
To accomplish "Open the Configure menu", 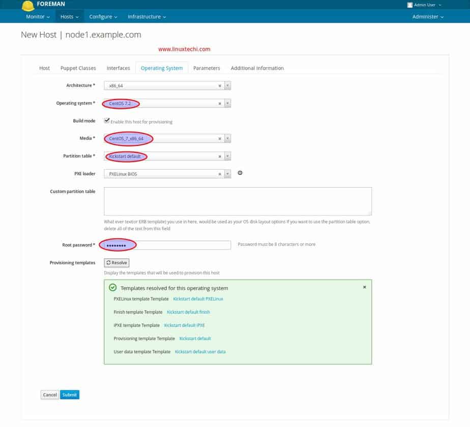I will [103, 17].
